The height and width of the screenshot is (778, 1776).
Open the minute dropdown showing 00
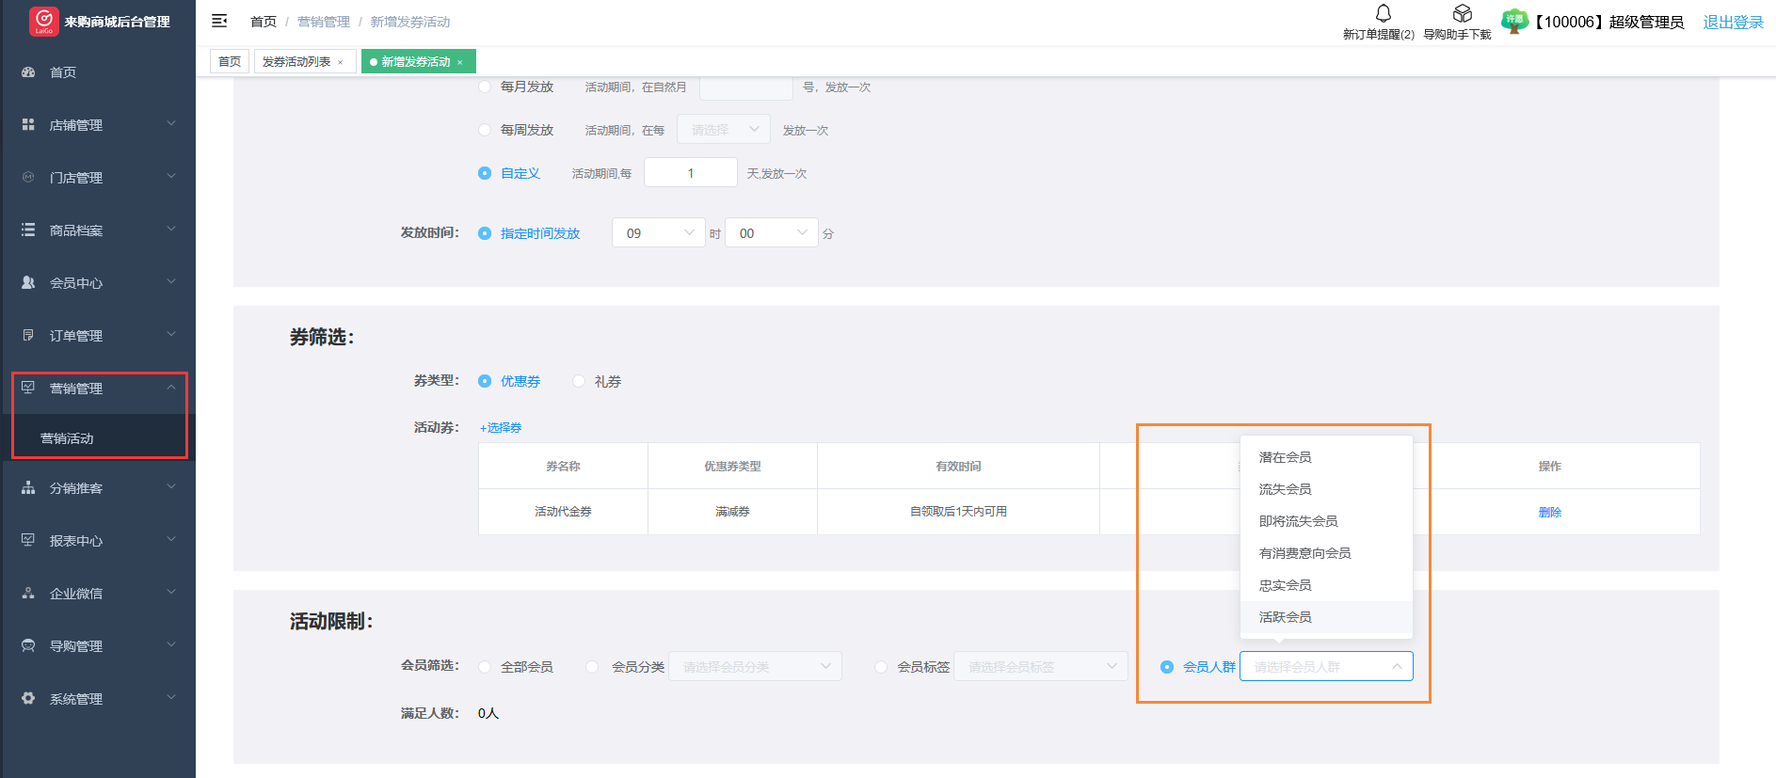click(771, 233)
